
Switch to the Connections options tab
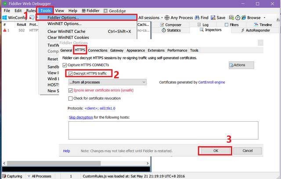click(97, 50)
